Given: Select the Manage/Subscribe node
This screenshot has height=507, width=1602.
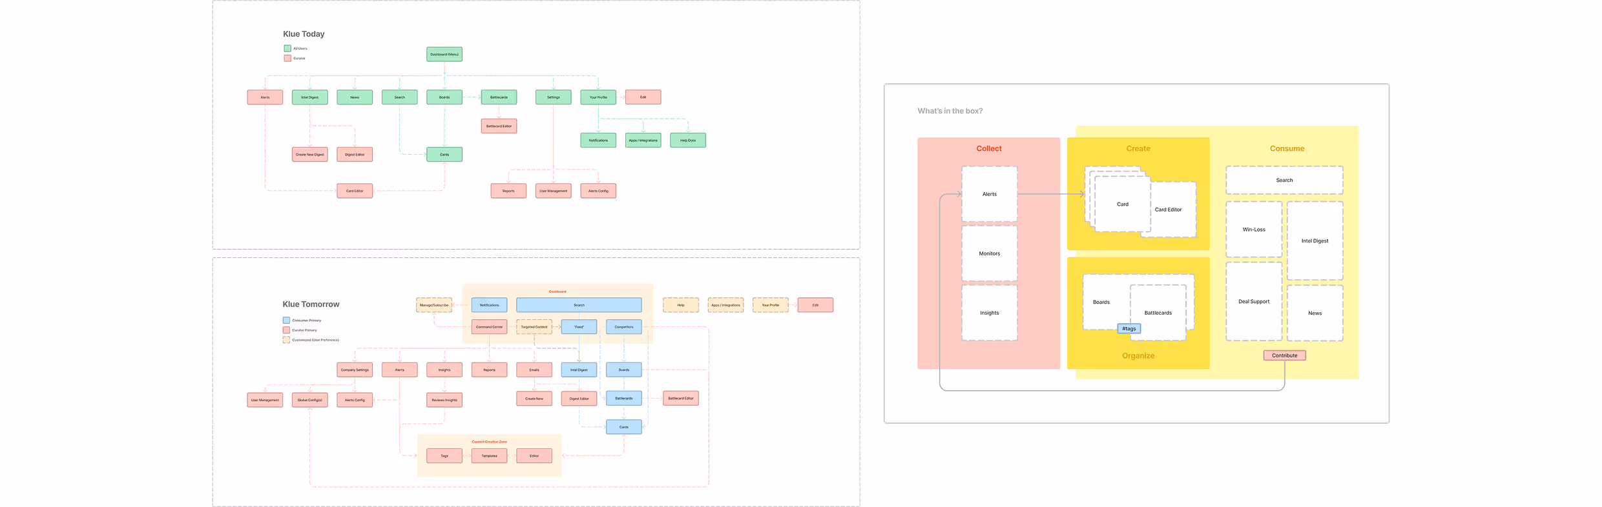Looking at the screenshot, I should 434,305.
